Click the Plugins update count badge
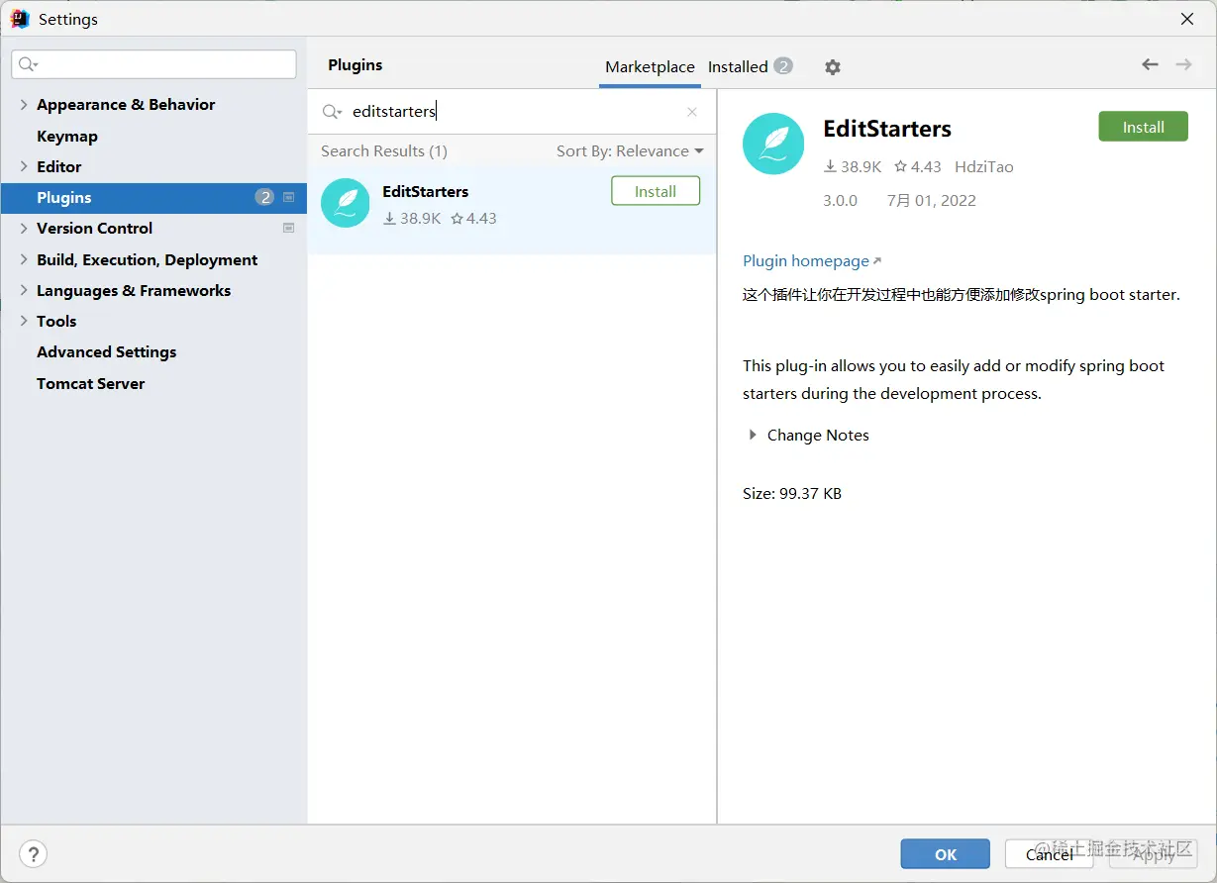 pos(264,197)
